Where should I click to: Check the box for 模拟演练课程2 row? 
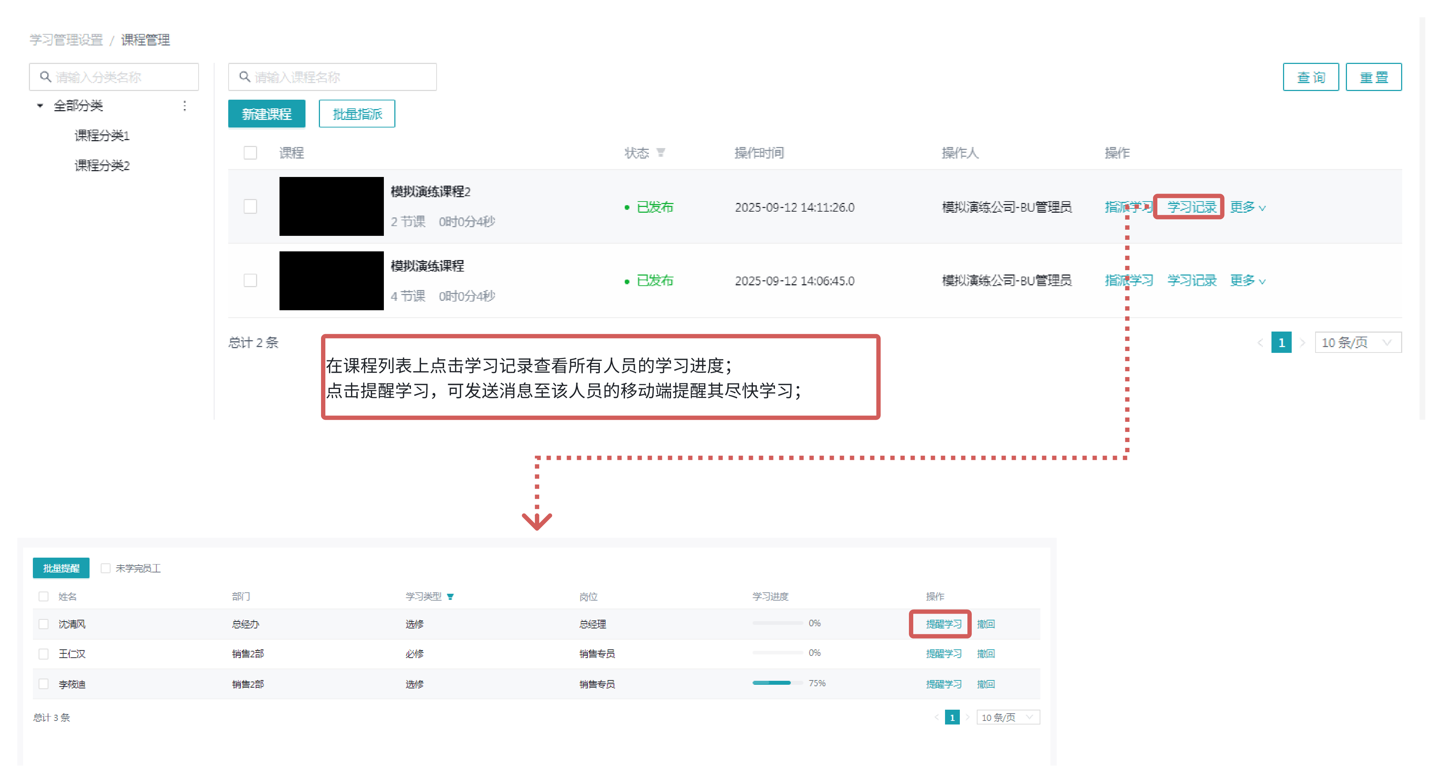click(250, 206)
